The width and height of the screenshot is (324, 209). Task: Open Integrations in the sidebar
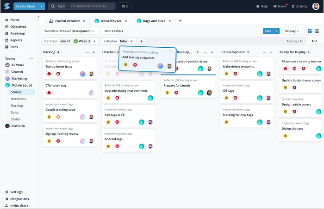coord(17,199)
